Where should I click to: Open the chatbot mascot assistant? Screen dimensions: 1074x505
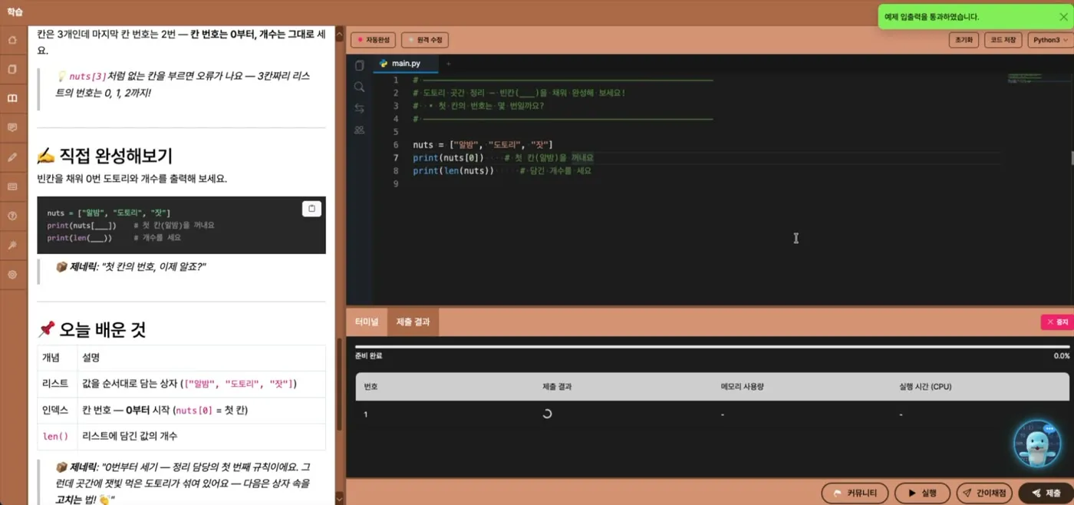(x=1037, y=444)
